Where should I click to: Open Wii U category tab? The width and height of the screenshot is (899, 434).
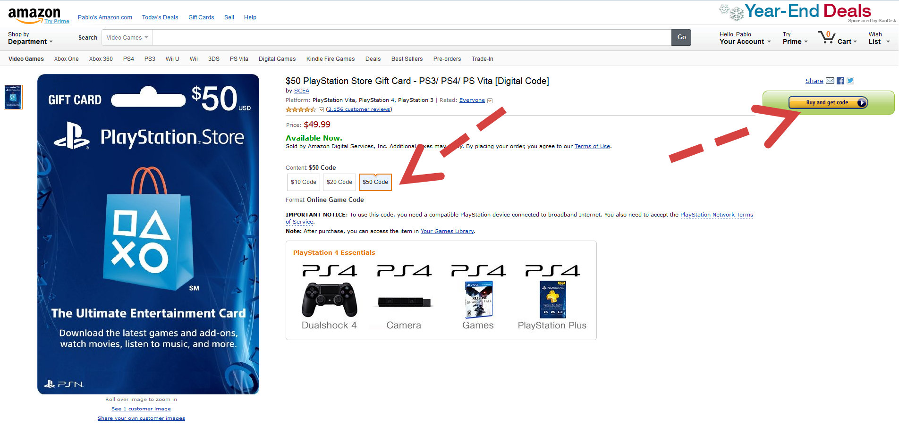click(x=172, y=59)
